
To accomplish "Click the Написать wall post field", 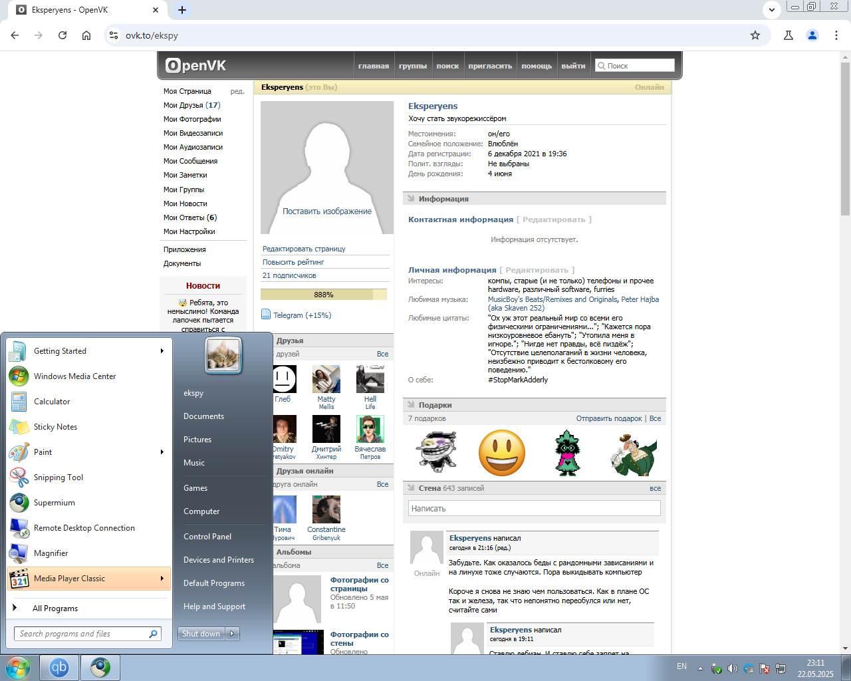I will pyautogui.click(x=535, y=508).
